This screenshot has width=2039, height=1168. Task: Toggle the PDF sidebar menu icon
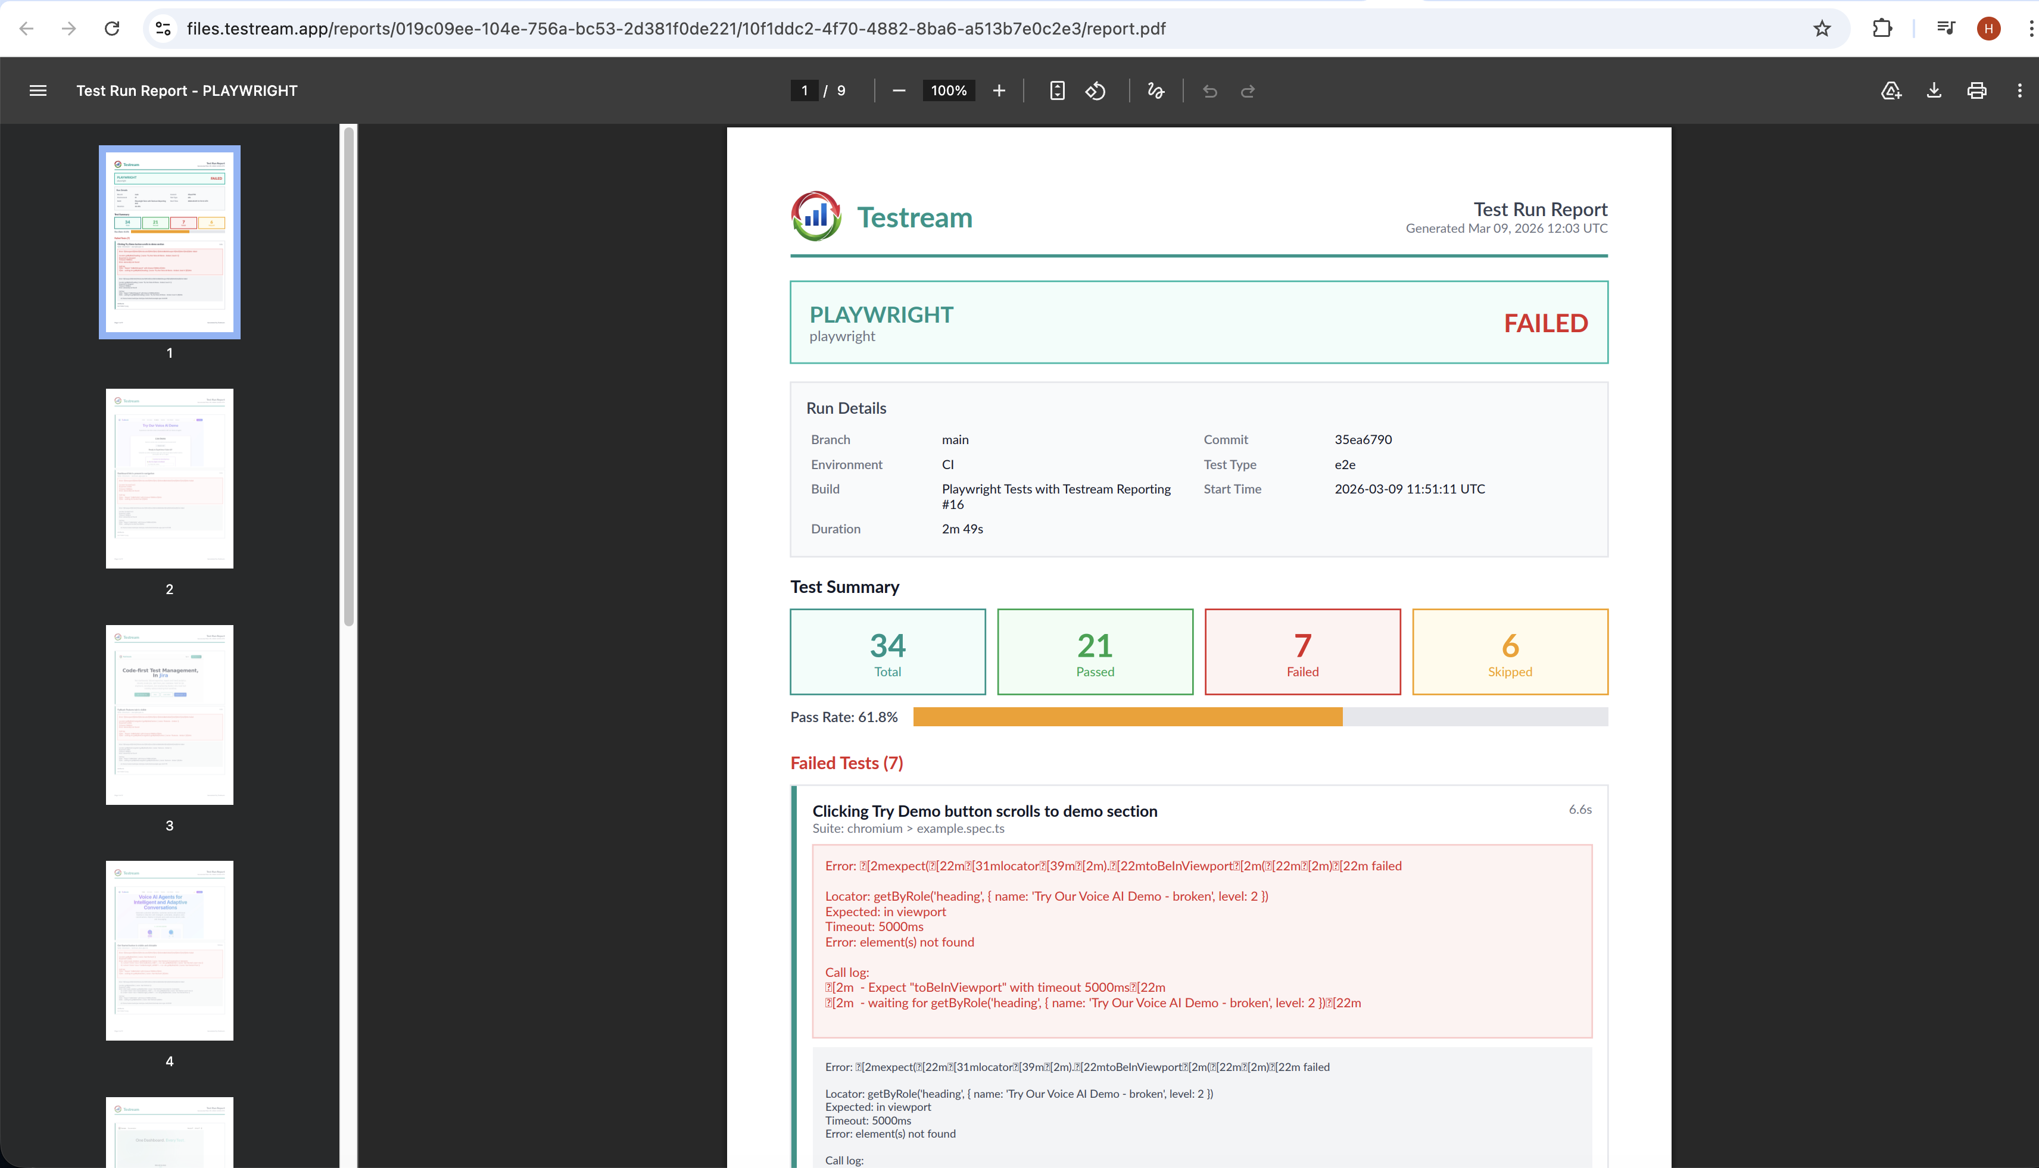[38, 90]
